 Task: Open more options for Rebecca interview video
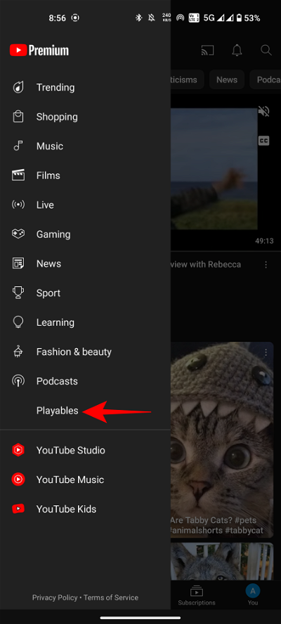tap(266, 264)
